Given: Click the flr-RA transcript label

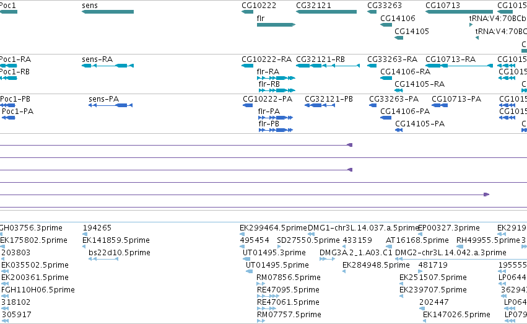Looking at the screenshot, I should point(268,72).
